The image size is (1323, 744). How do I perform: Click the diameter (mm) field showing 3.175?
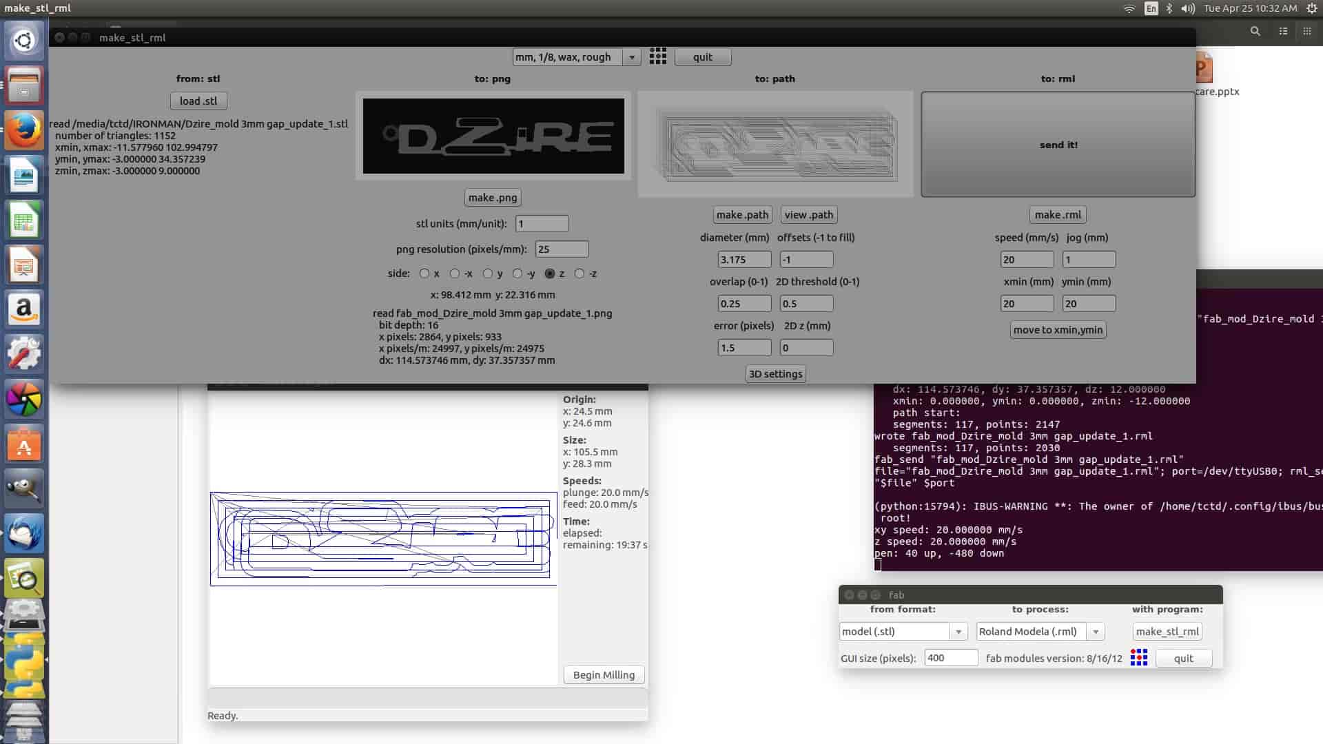(x=745, y=260)
